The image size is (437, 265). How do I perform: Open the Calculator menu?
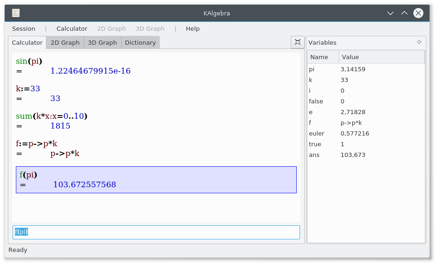click(x=72, y=28)
